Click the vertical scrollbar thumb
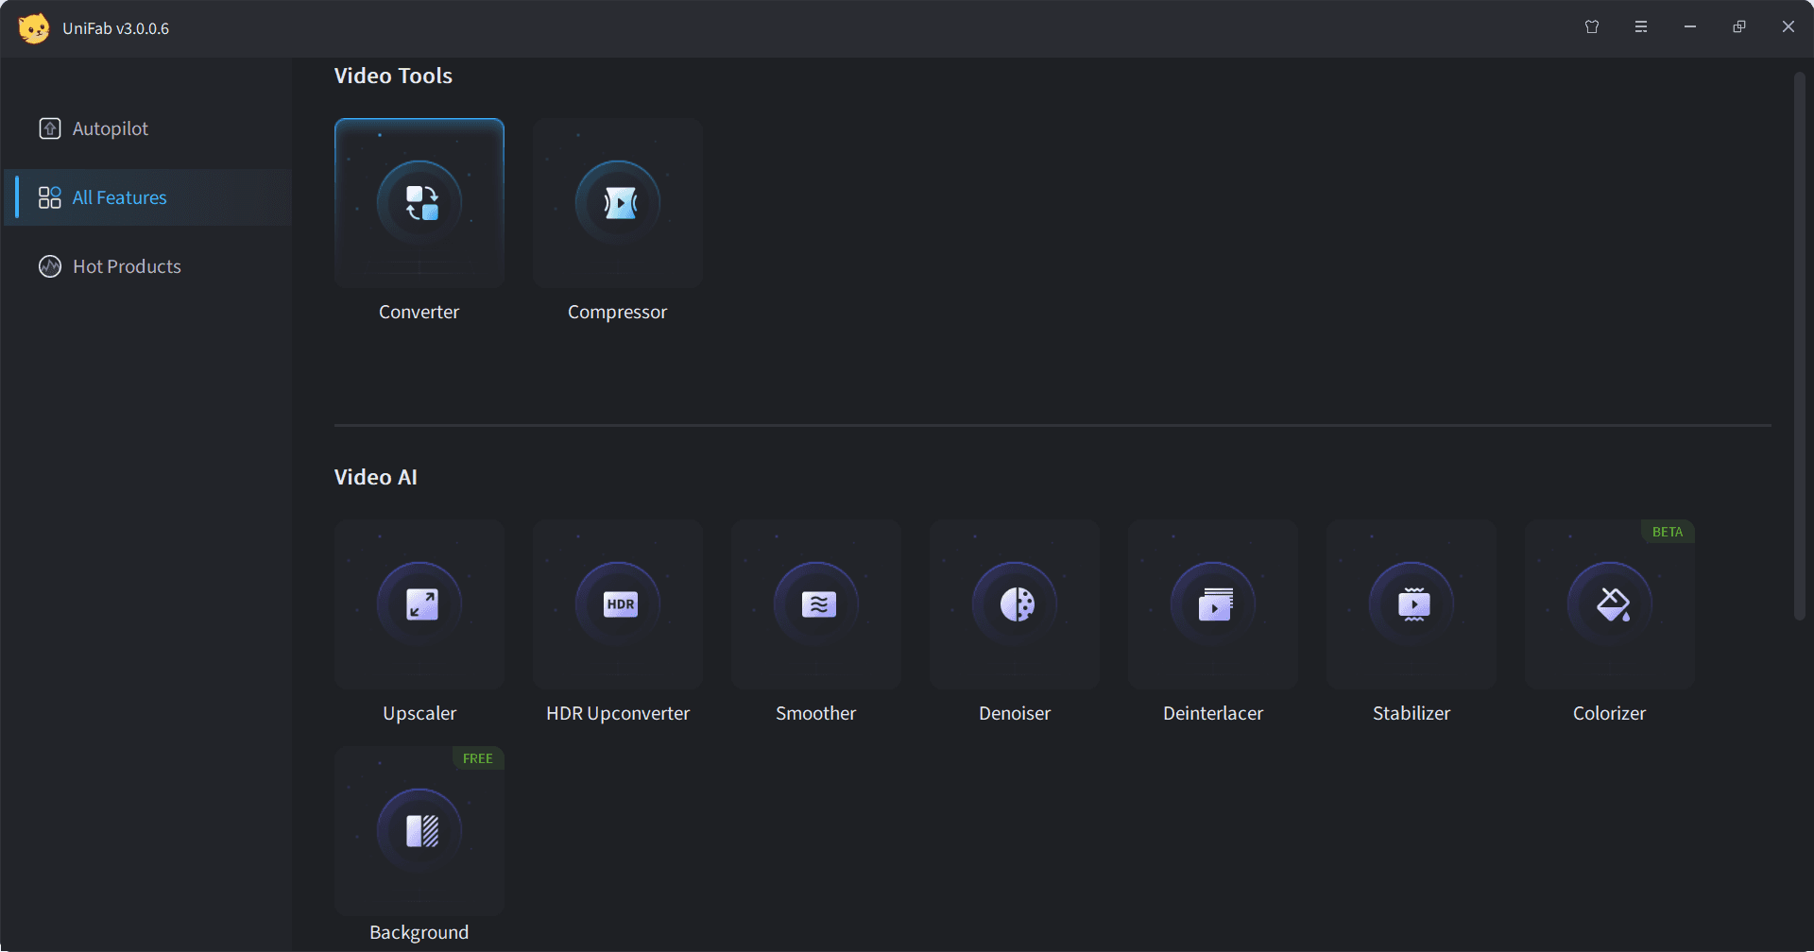The height and width of the screenshot is (952, 1814). tap(1799, 345)
